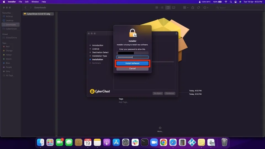Open Messages from the Dock

69,142
